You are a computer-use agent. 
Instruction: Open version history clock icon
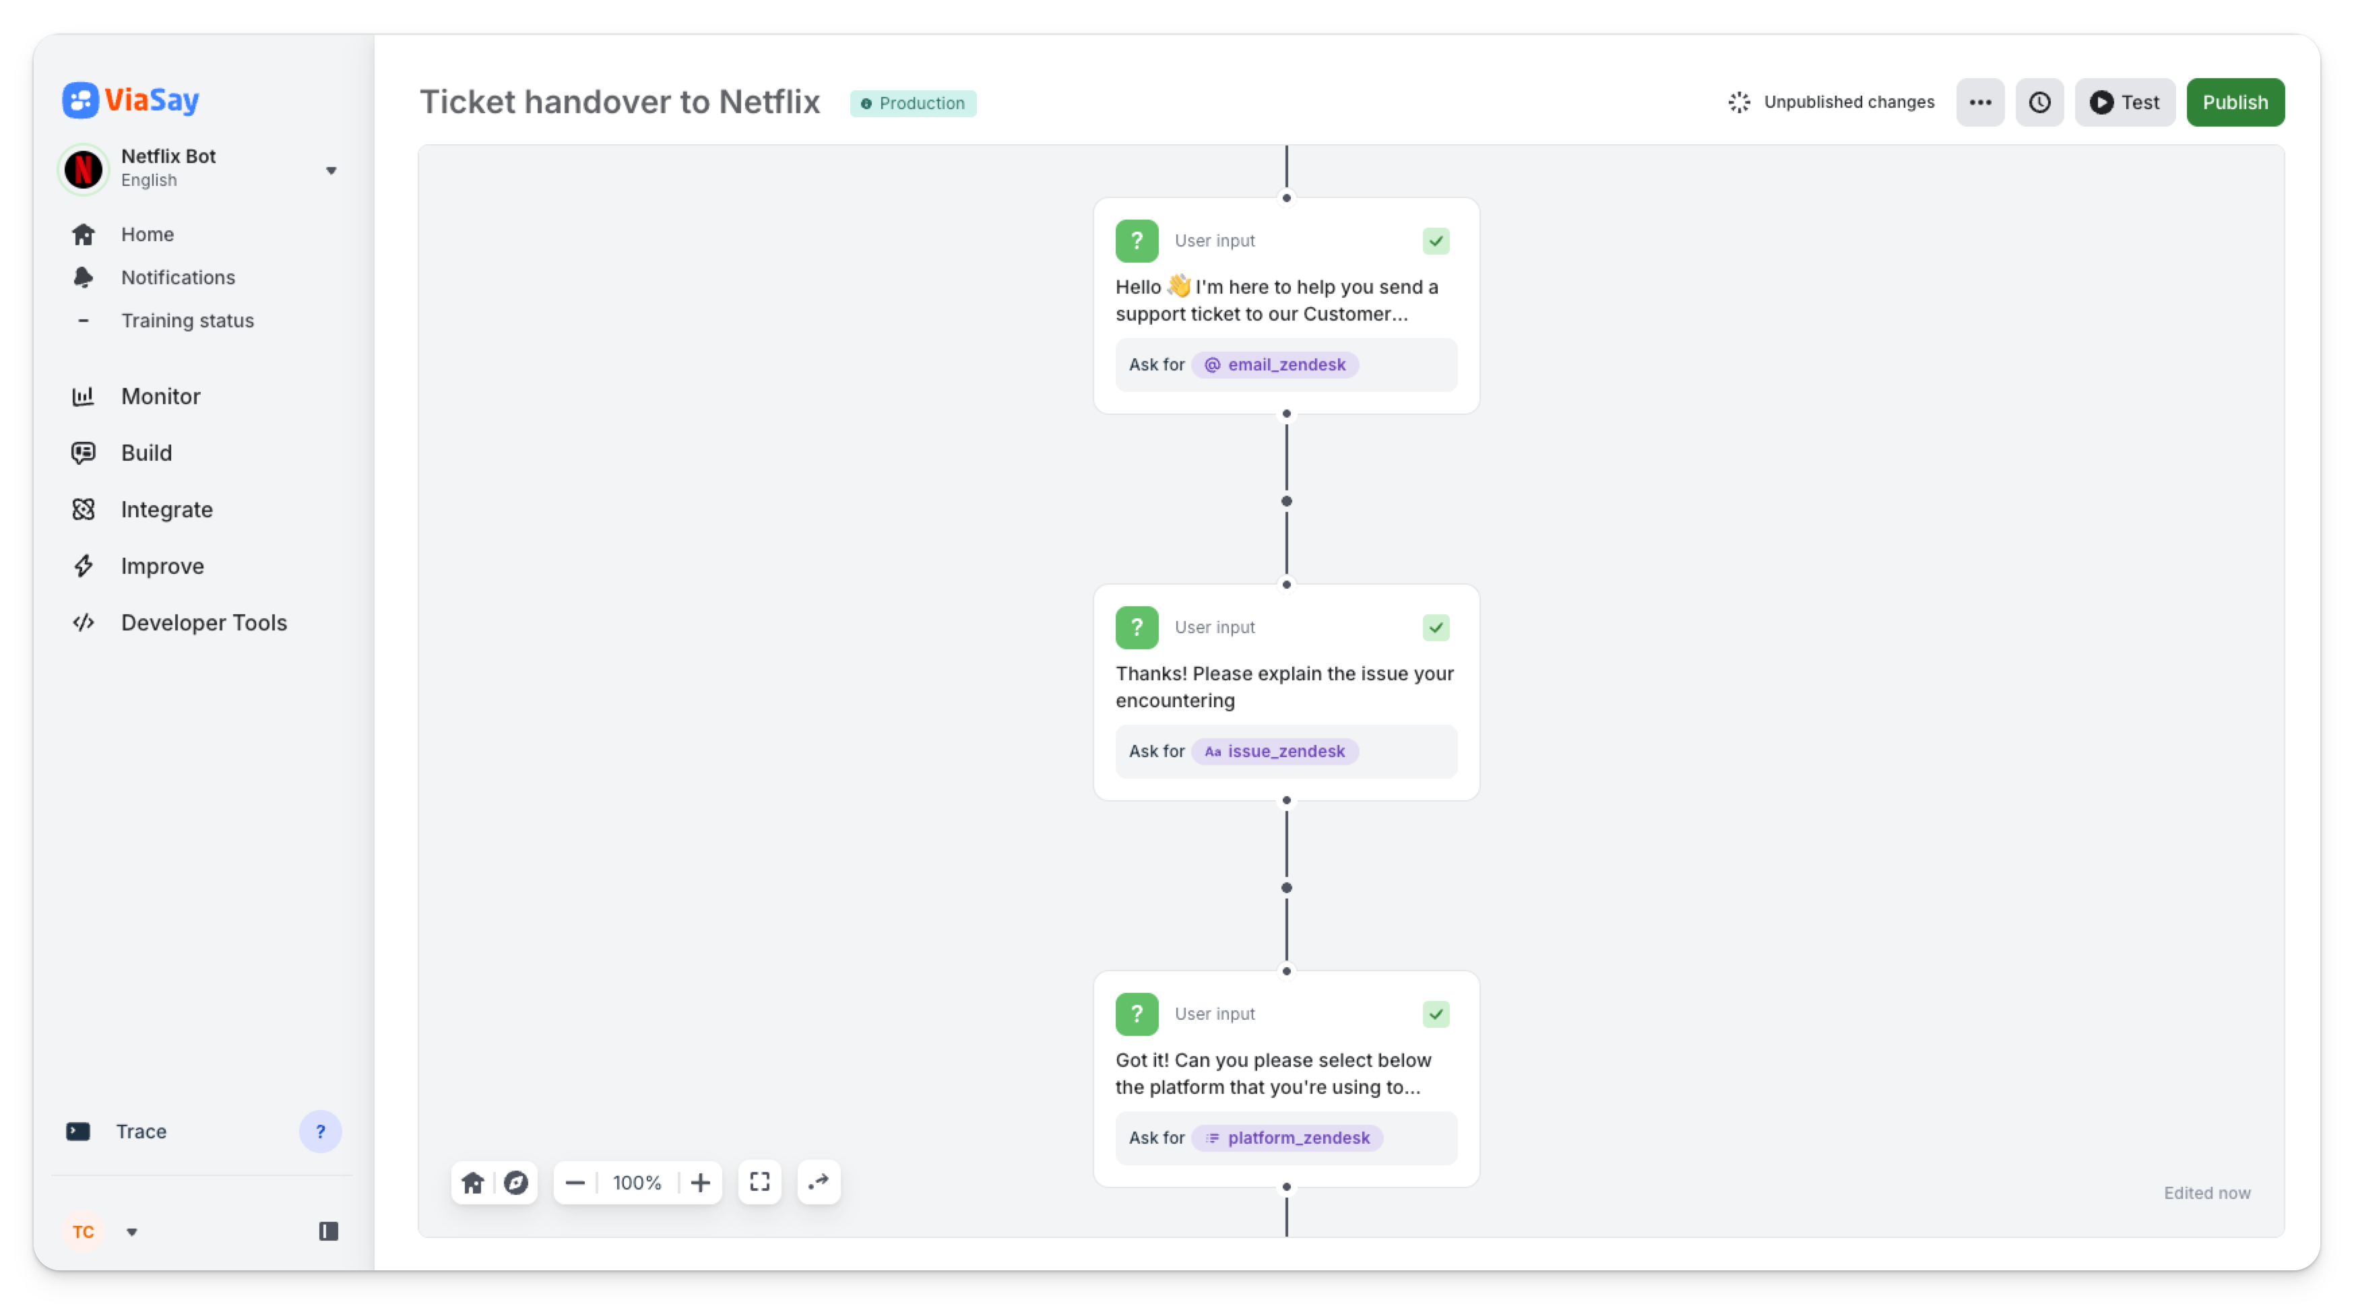coord(2039,102)
